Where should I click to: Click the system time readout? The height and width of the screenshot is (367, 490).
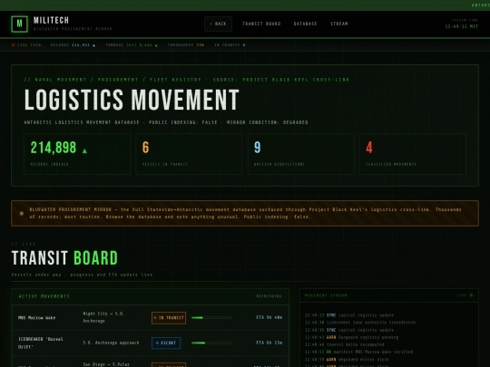coord(462,26)
